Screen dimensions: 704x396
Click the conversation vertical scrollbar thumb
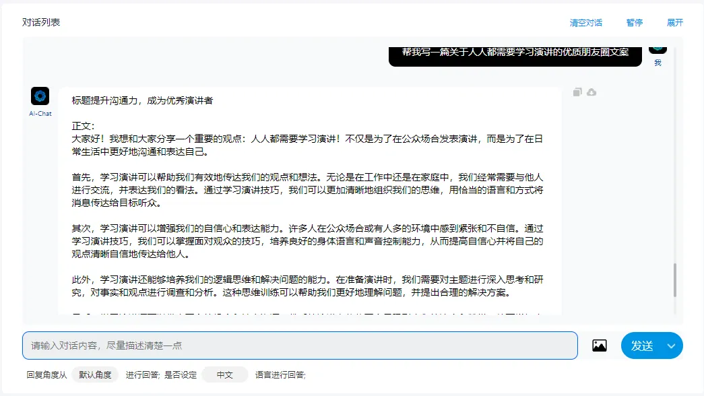pyautogui.click(x=674, y=280)
